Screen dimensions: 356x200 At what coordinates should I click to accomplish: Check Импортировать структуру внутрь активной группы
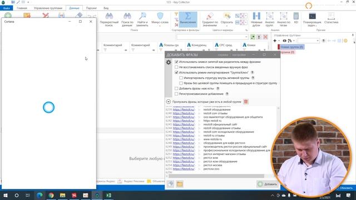pyautogui.click(x=181, y=78)
